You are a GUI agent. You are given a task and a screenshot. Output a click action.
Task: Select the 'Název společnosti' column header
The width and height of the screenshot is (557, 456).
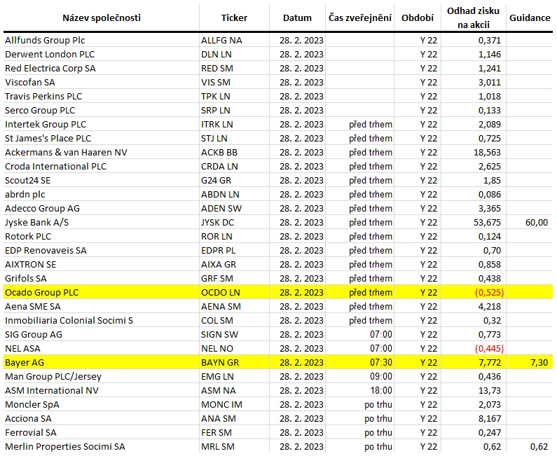102,18
